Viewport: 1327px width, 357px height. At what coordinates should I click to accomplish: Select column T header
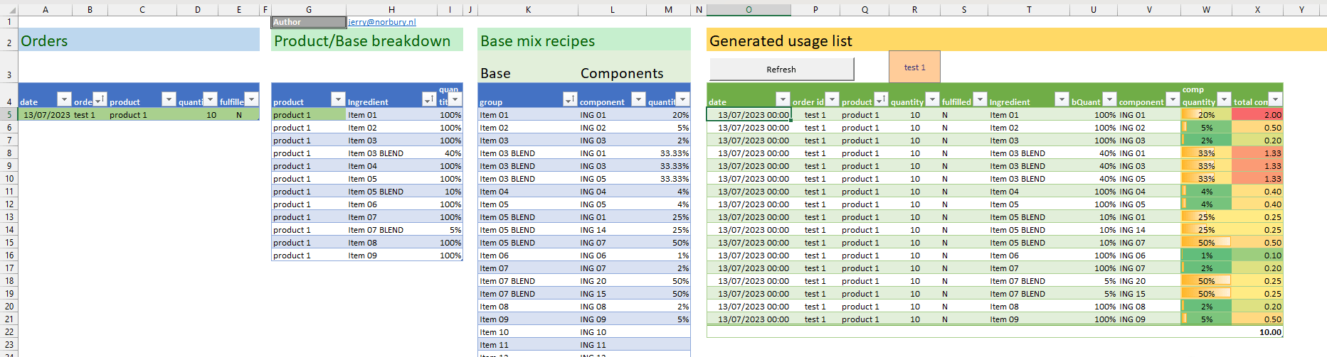pos(1029,9)
